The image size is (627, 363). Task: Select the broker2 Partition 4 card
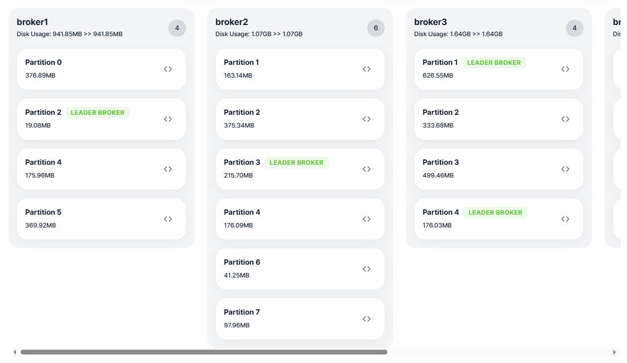click(300, 219)
